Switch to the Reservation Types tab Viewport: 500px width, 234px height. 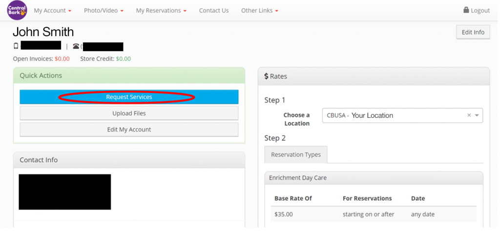296,154
